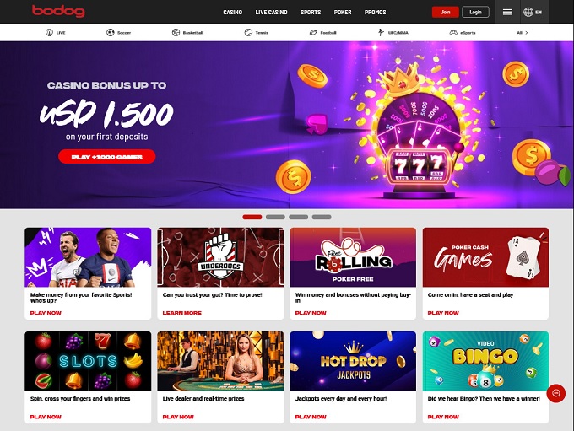Screen dimensions: 574x431
Task: Open the hamburger menu icon
Action: [507, 12]
